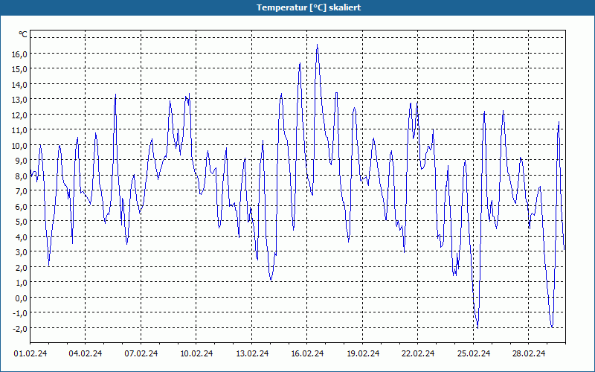This screenshot has height=372, width=595.
Task: Click the 22.02.24 date label
Action: (x=418, y=353)
